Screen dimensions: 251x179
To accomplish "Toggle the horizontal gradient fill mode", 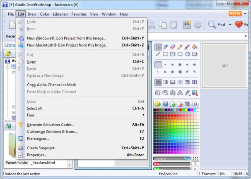I will tap(165, 82).
